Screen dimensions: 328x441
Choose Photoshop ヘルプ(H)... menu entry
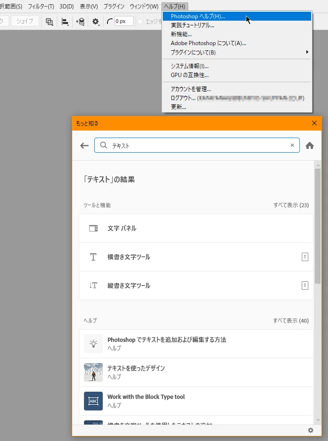pyautogui.click(x=237, y=16)
